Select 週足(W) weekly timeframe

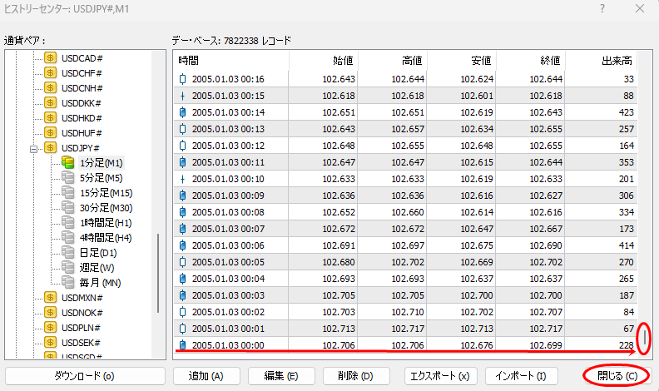click(96, 268)
